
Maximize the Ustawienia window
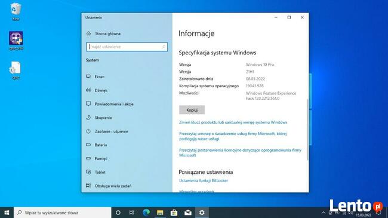289,17
